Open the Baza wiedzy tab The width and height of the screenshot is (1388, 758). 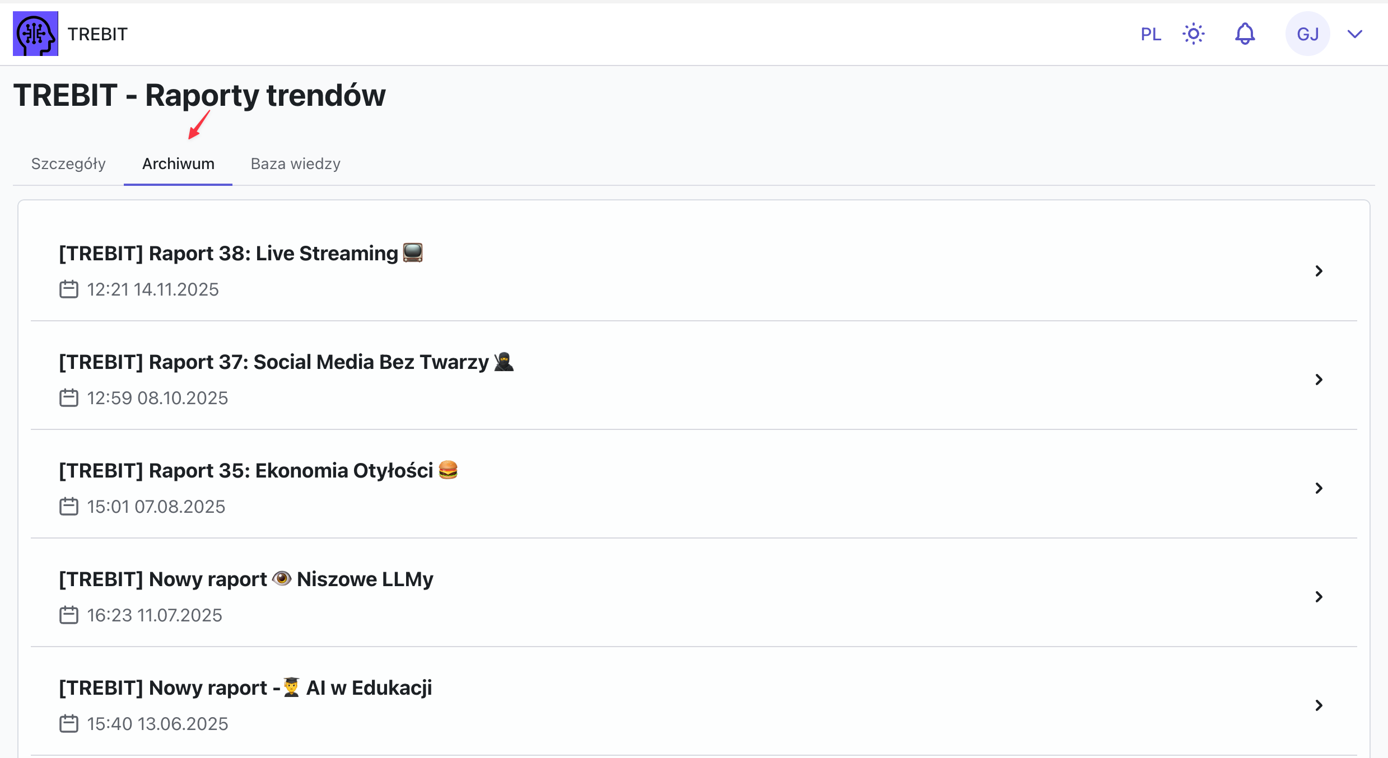(x=295, y=163)
